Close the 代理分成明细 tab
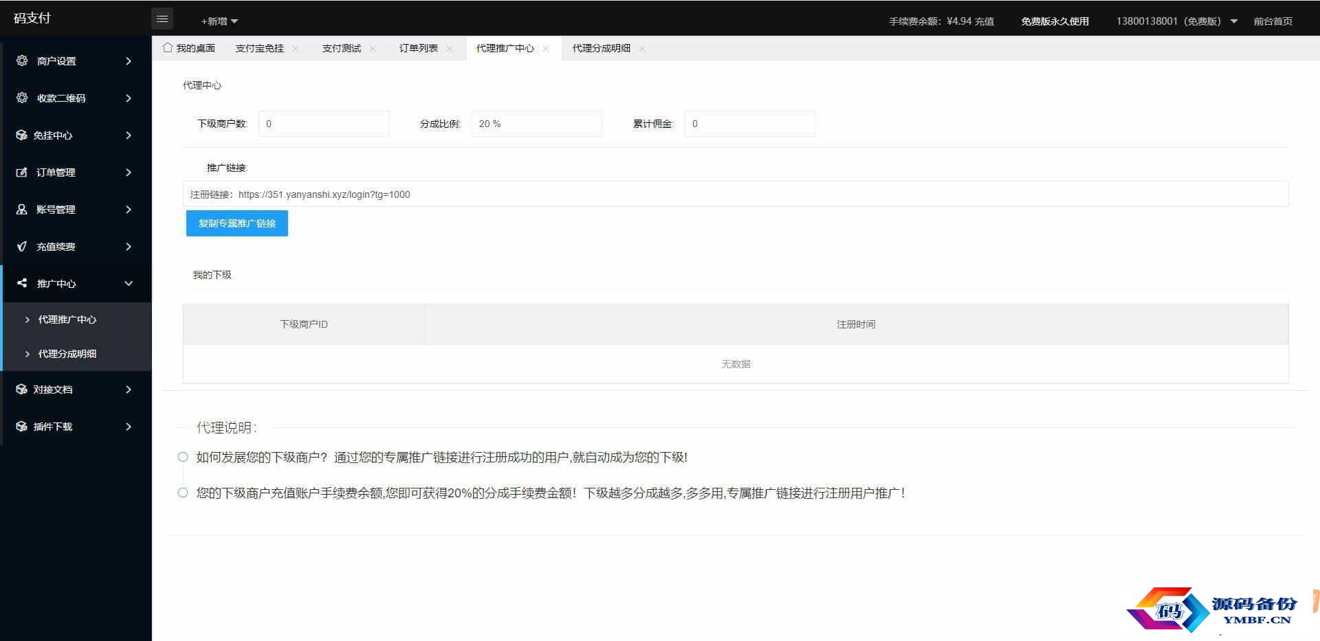 point(642,48)
